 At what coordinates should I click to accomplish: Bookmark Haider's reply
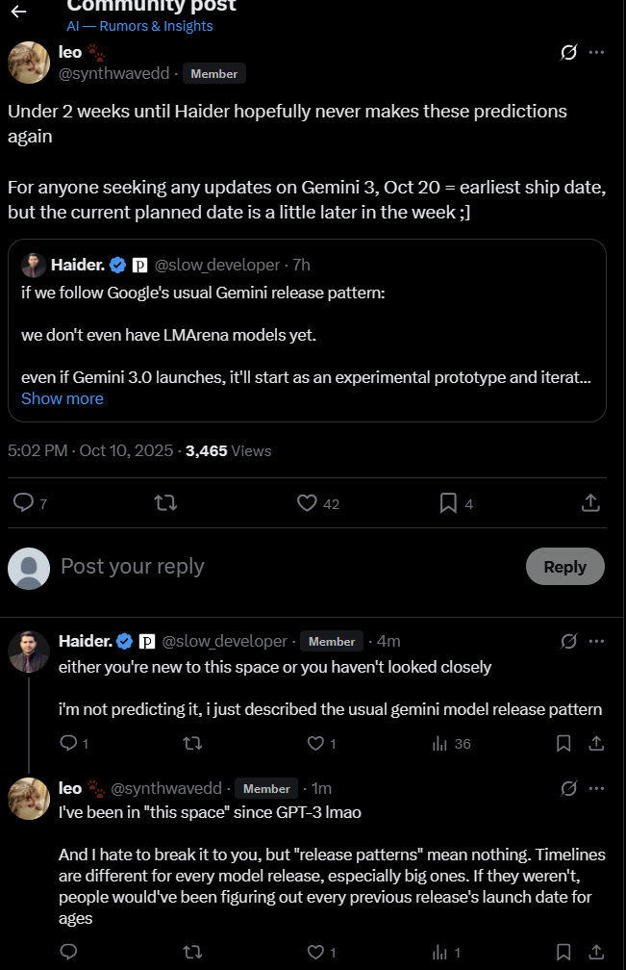tap(563, 743)
